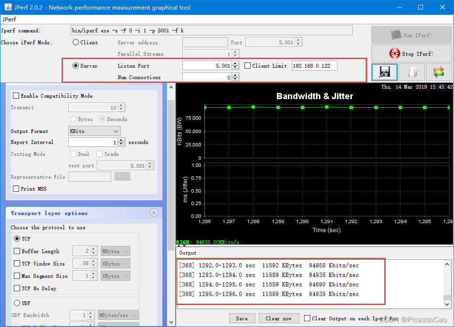This screenshot has height=327, width=454.
Task: Select the UDP protocol radio button
Action: [x=17, y=303]
